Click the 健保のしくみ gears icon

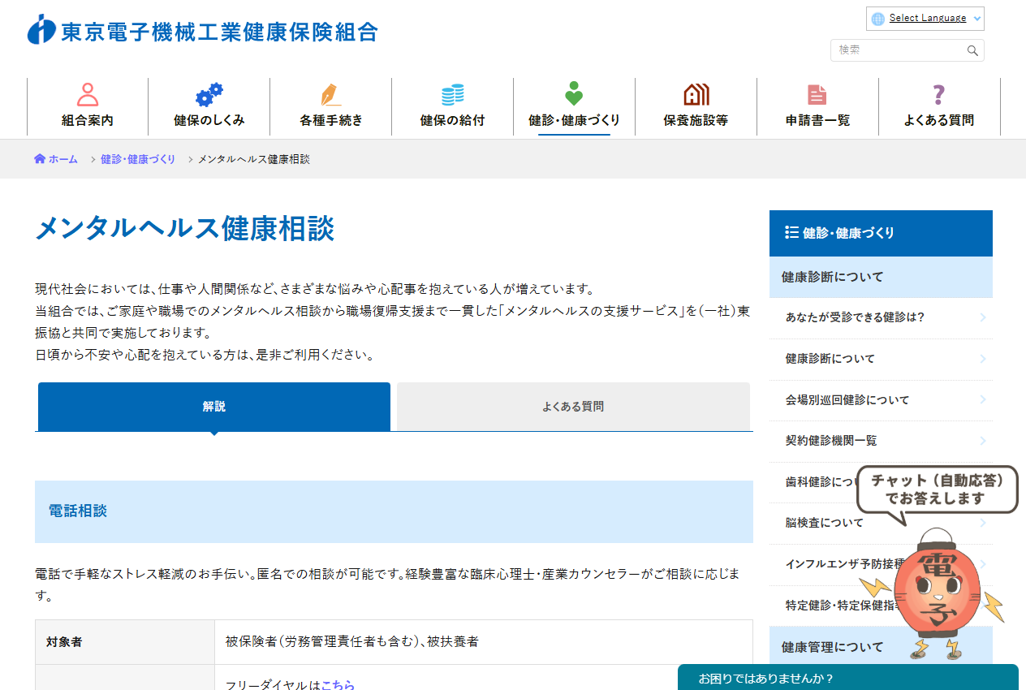(x=209, y=94)
